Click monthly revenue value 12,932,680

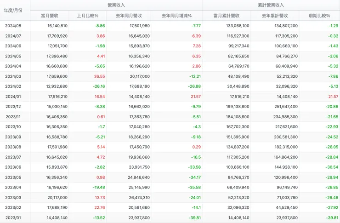[57, 86]
